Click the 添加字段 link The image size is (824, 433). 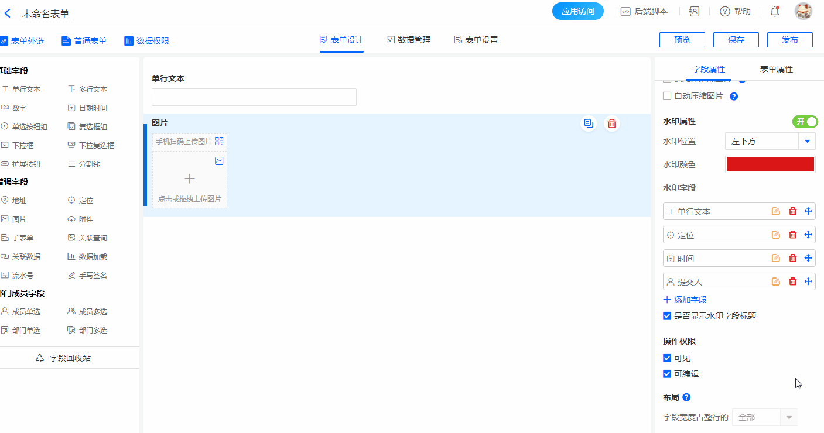click(x=685, y=300)
